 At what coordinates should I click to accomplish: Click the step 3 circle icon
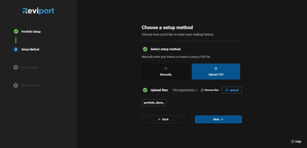point(16,67)
